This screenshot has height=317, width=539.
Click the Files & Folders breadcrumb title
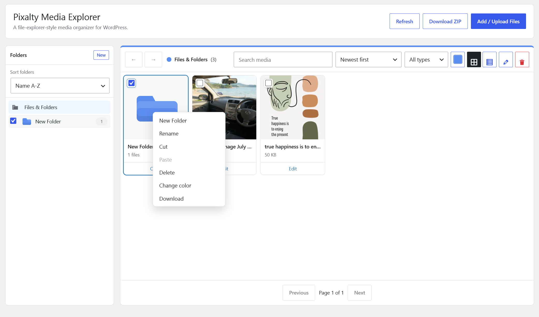point(191,59)
